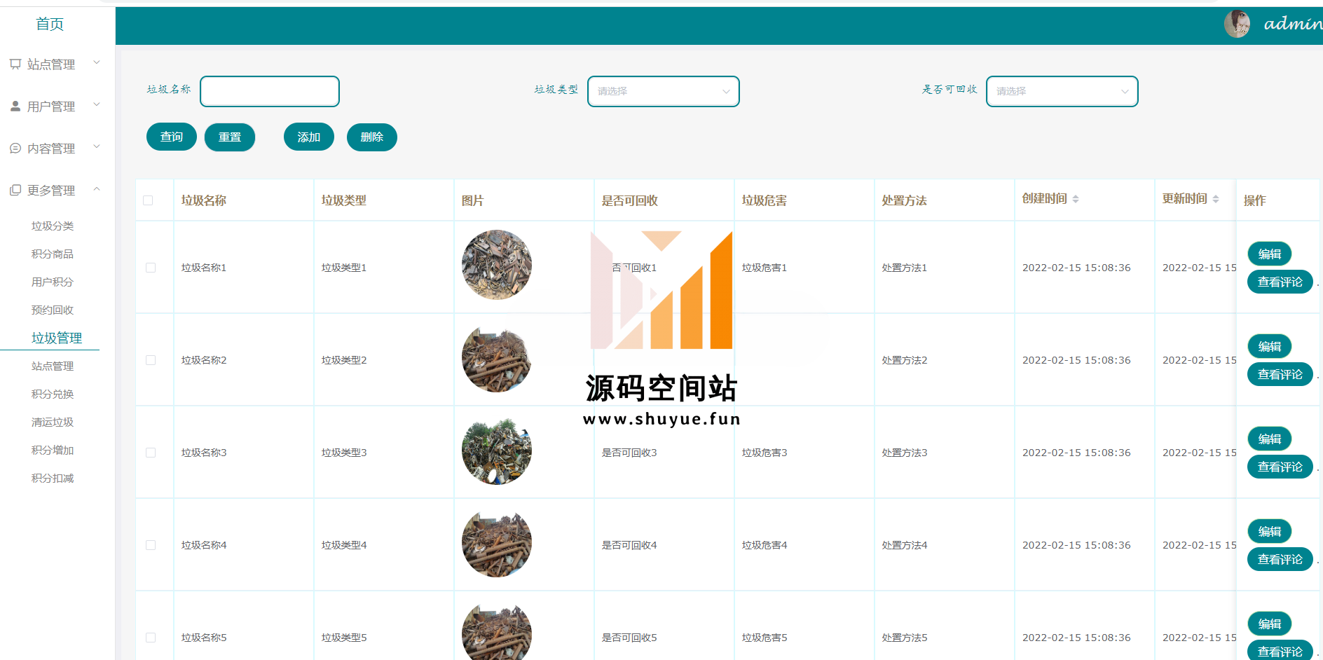Click 查看评论 for the 垃圾名称4 row
1323x660 pixels.
tap(1280, 559)
